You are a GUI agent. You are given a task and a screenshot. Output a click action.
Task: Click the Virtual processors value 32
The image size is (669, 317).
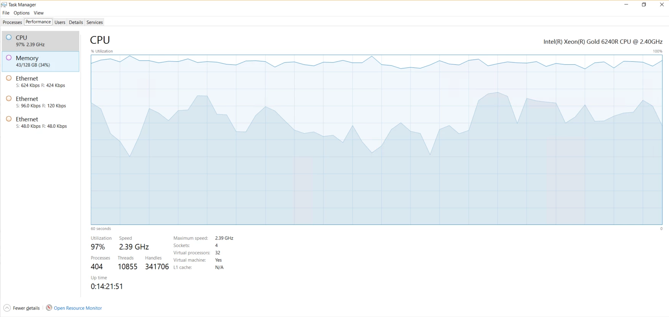[x=218, y=253]
